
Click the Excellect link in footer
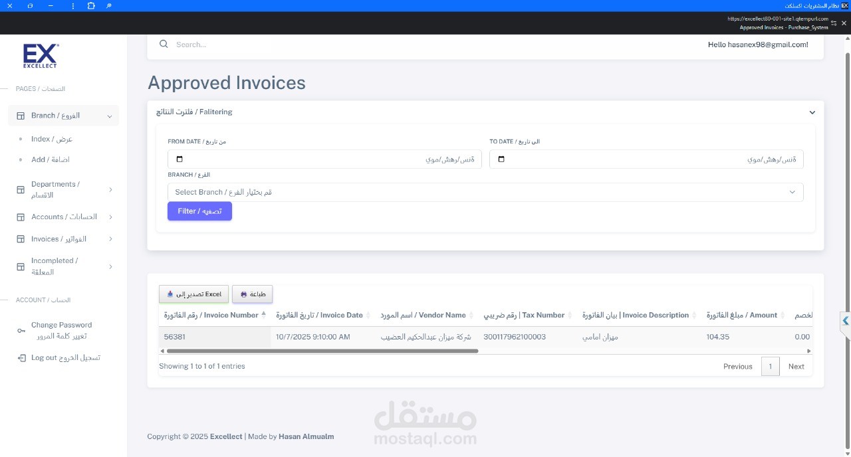tap(226, 436)
